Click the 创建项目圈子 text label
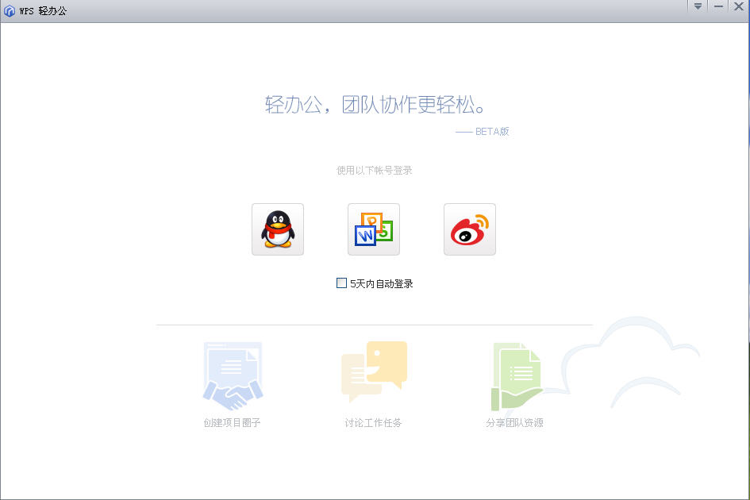The height and width of the screenshot is (500, 750). (232, 423)
